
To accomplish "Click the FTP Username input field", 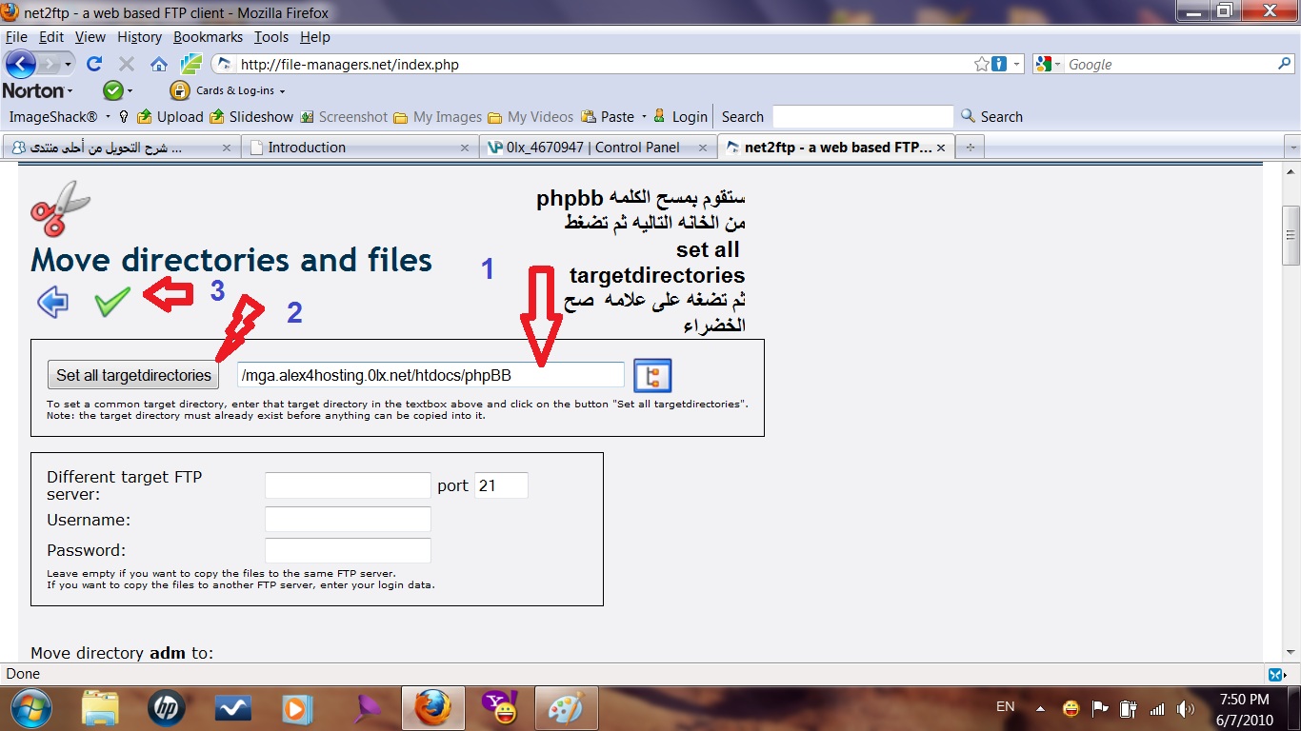I will (348, 520).
